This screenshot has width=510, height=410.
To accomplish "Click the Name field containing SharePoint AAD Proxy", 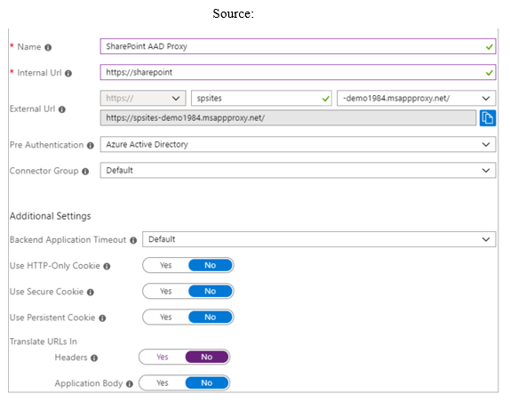I will point(298,46).
